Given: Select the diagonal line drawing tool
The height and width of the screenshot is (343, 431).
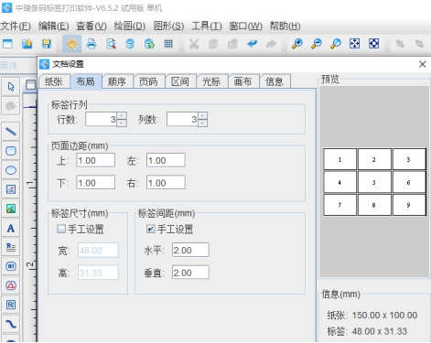Looking at the screenshot, I should pos(11,132).
